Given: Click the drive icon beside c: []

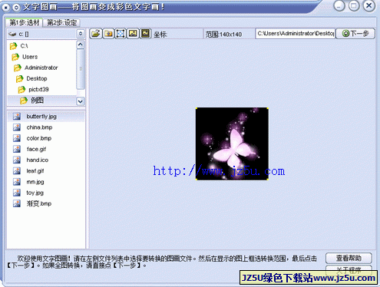Looking at the screenshot, I should [x=12, y=34].
